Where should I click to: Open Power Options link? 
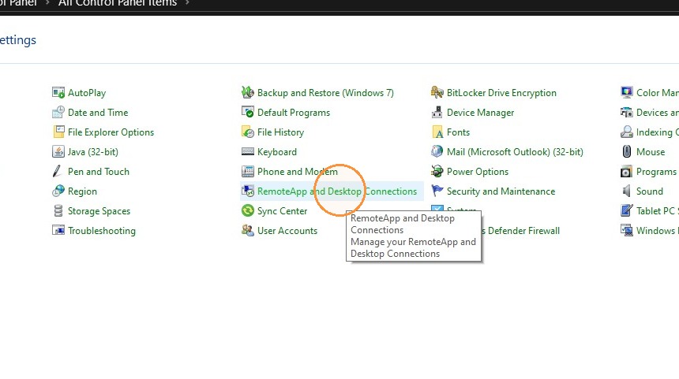pos(478,172)
